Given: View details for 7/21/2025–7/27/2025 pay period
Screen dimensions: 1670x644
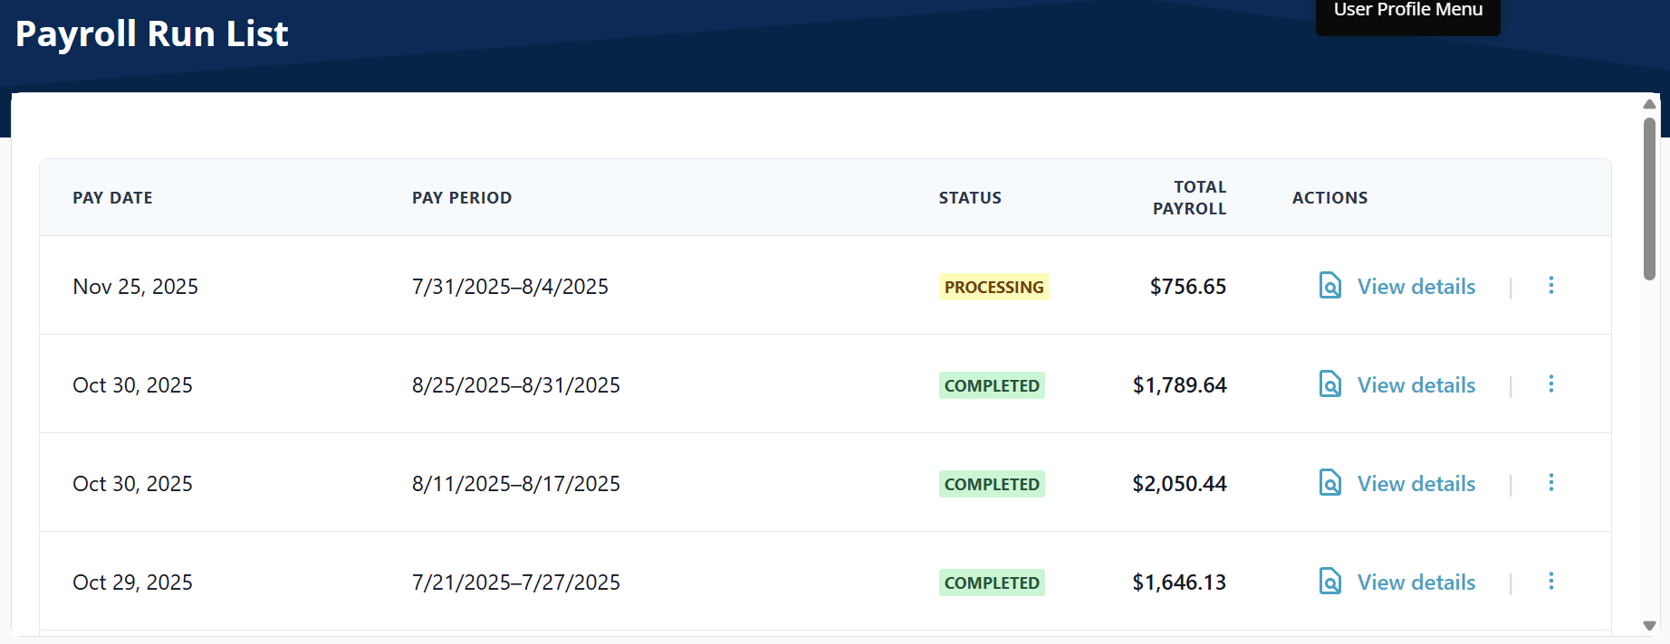Looking at the screenshot, I should [1416, 582].
